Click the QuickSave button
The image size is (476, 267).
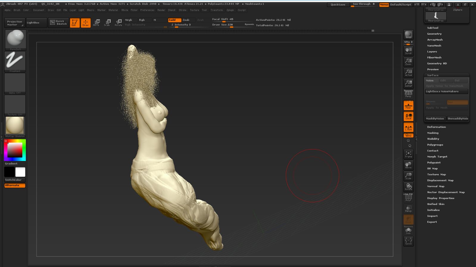tap(338, 4)
